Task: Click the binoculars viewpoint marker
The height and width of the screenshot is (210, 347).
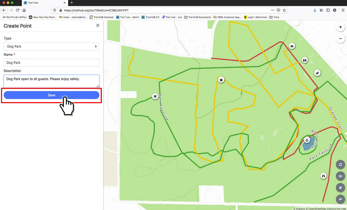Action: [324, 176]
